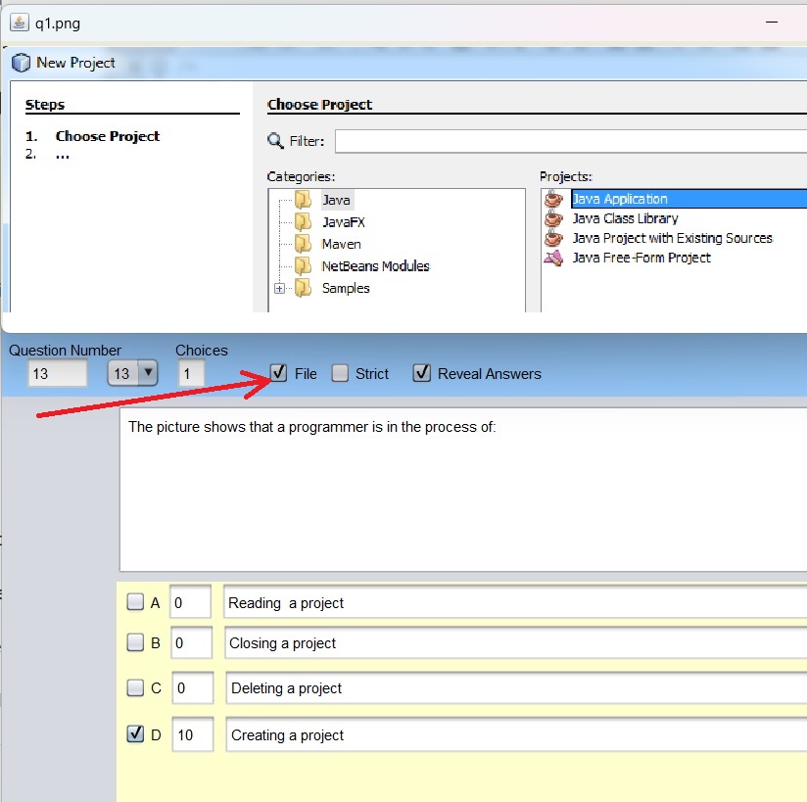Click the 'Closing a project' answer field
The width and height of the screenshot is (807, 802).
[x=516, y=642]
